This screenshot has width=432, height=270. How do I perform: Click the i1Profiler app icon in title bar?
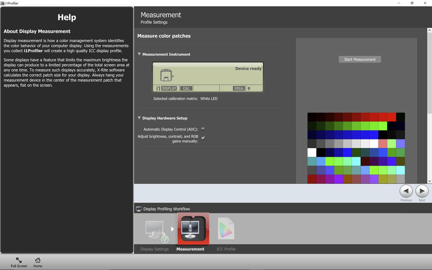(x=2, y=3)
